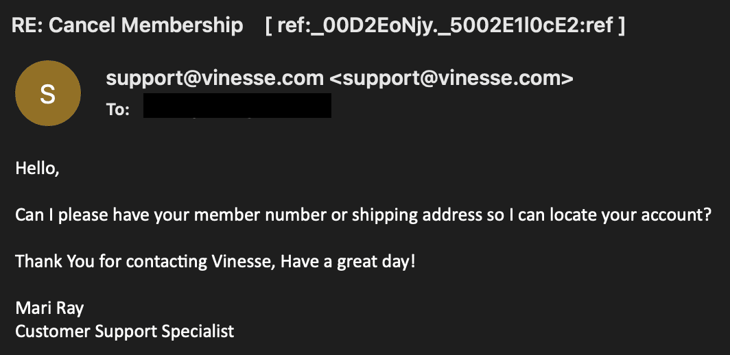The height and width of the screenshot is (355, 730).
Task: Click "Can I please have" sentence start
Action: coord(75,215)
